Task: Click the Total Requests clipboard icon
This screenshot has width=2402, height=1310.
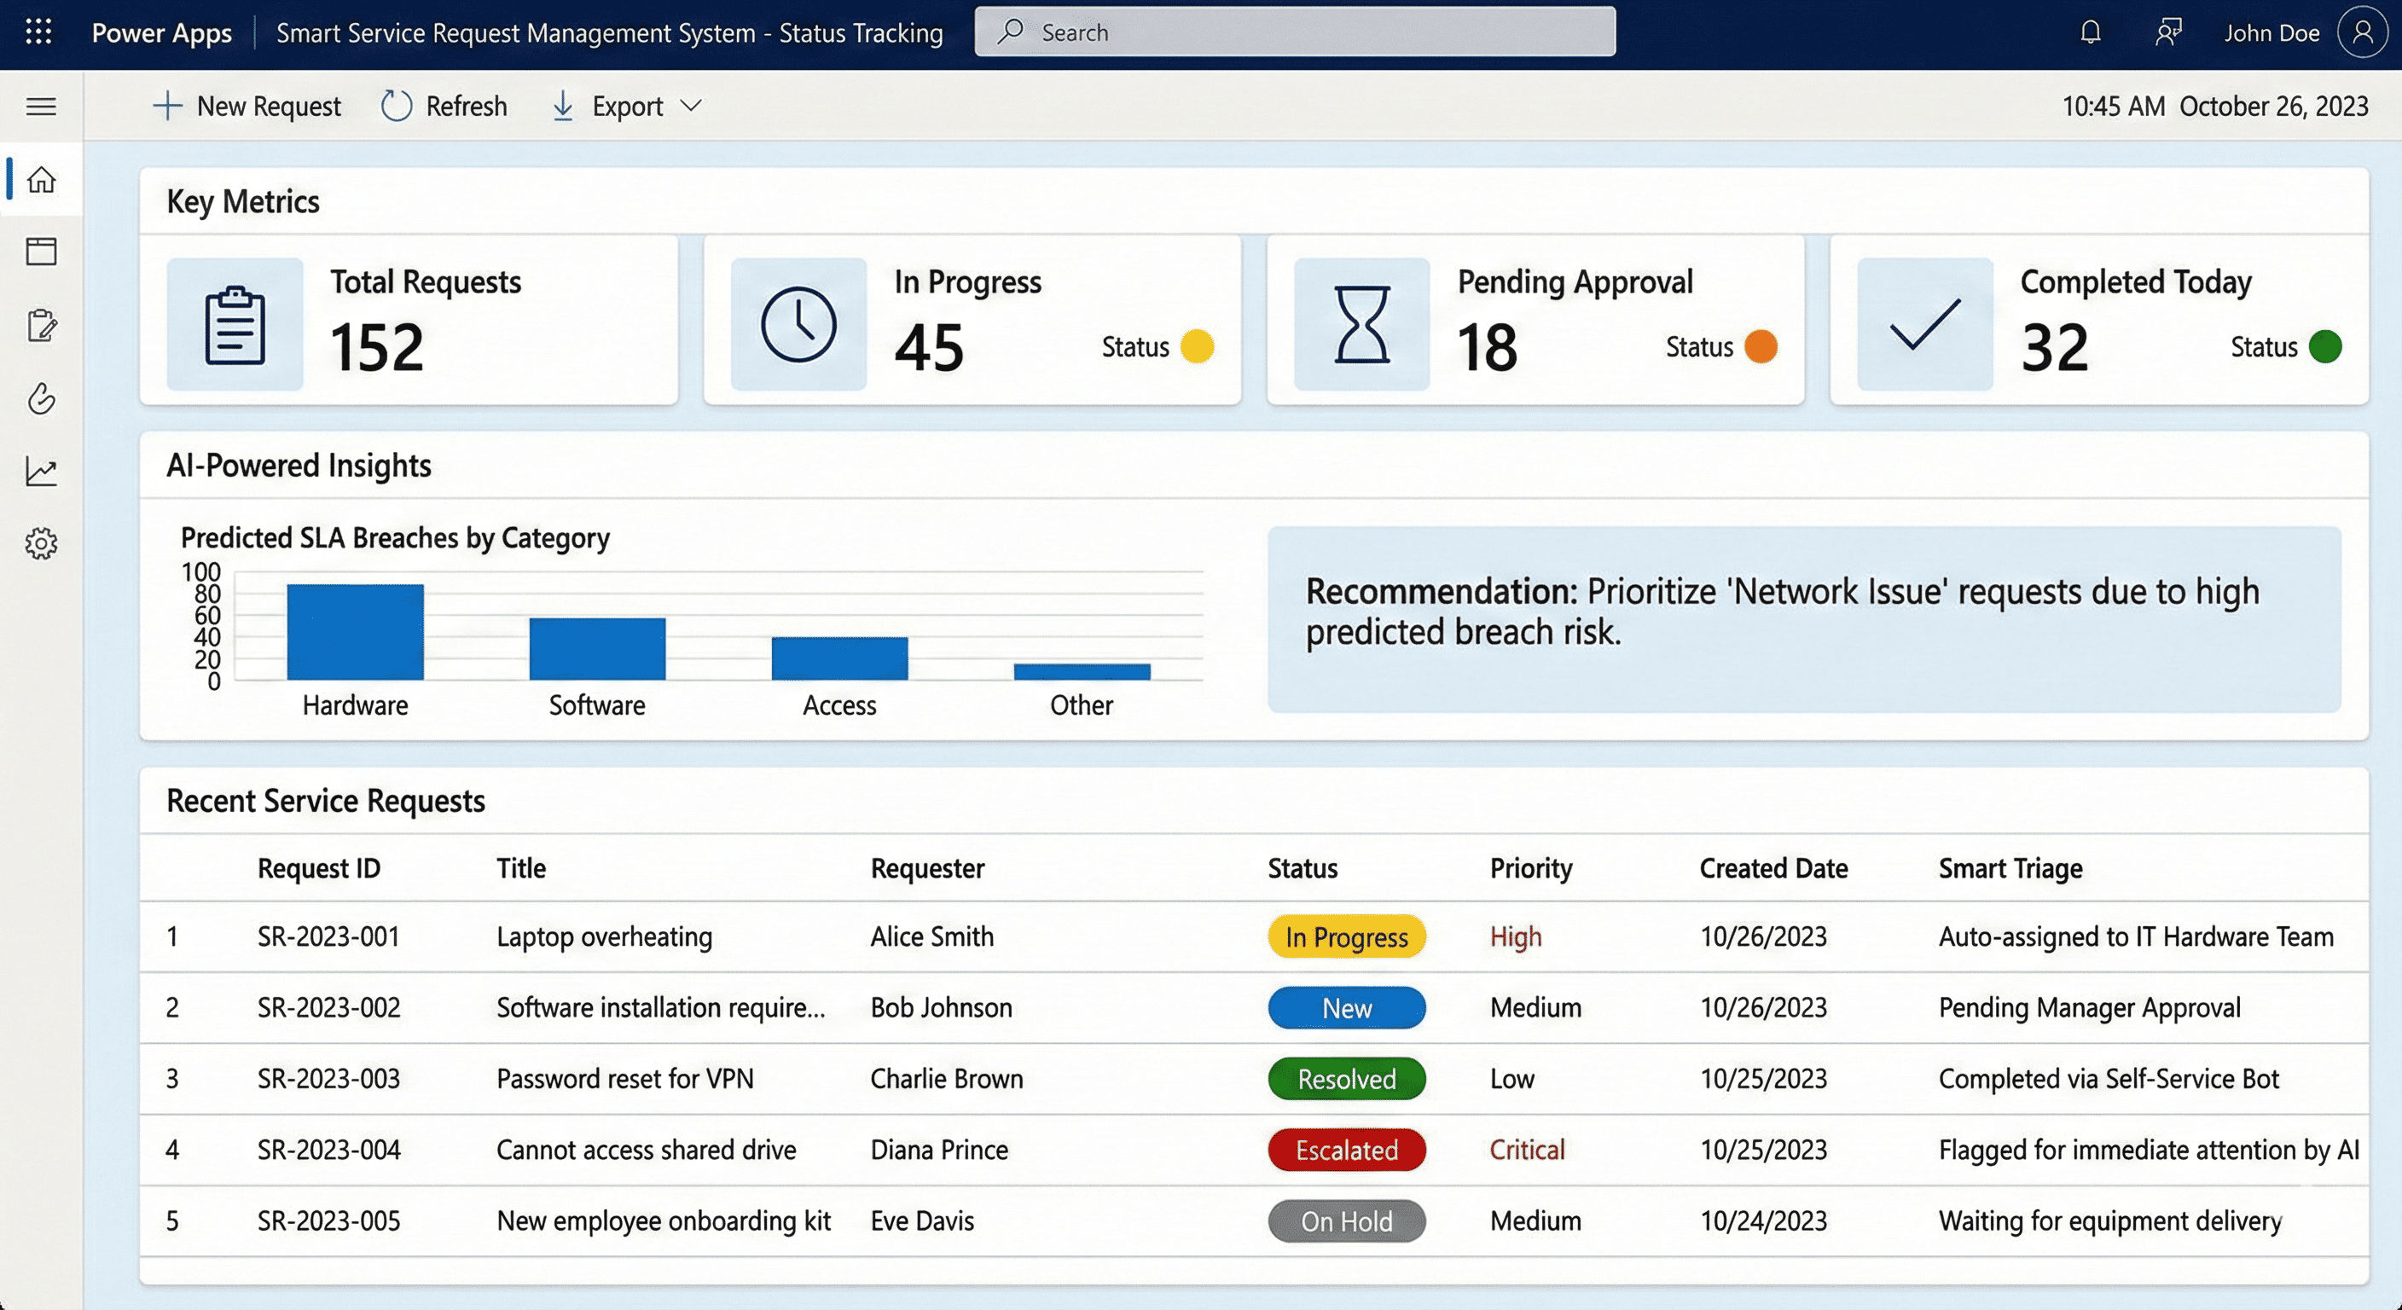Action: pyautogui.click(x=235, y=324)
